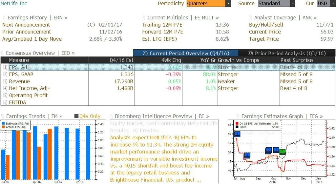Click the orange Actual EPS legend swatch
Image resolution: width=336 pixels, height=184 pixels.
point(3,127)
